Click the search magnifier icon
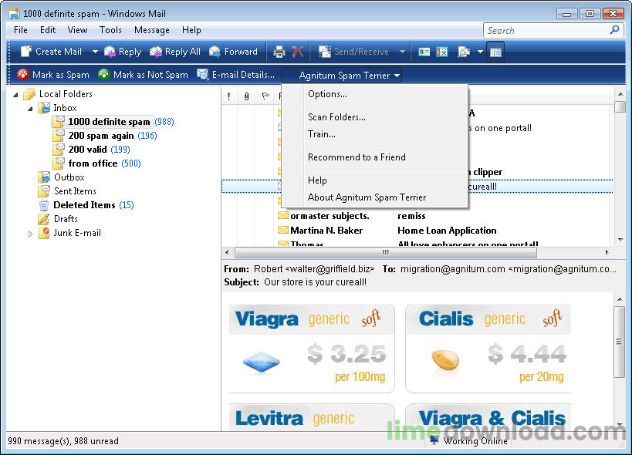The image size is (632, 455). 615,30
